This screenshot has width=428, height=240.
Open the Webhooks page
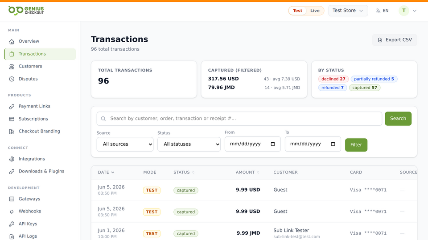click(40, 212)
